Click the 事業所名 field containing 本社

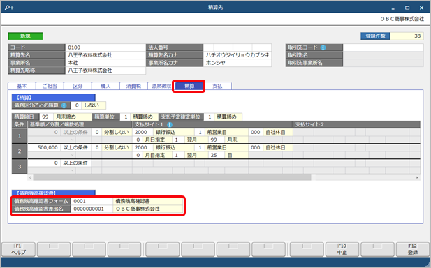point(105,63)
